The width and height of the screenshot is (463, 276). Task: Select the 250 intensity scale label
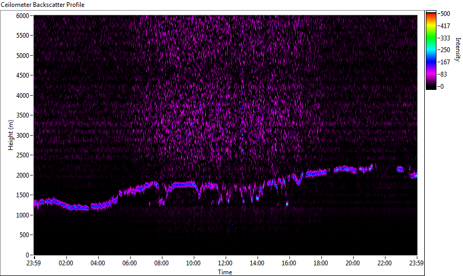pos(445,50)
